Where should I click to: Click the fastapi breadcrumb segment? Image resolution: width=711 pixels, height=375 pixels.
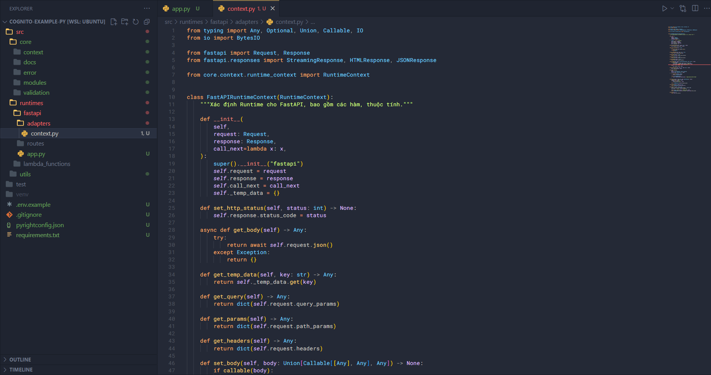[x=219, y=22]
